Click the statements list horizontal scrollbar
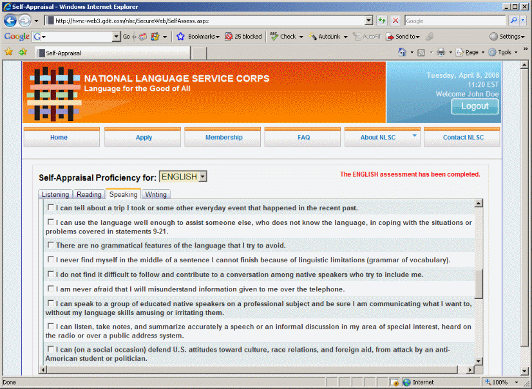This screenshot has width=532, height=389. [252, 369]
